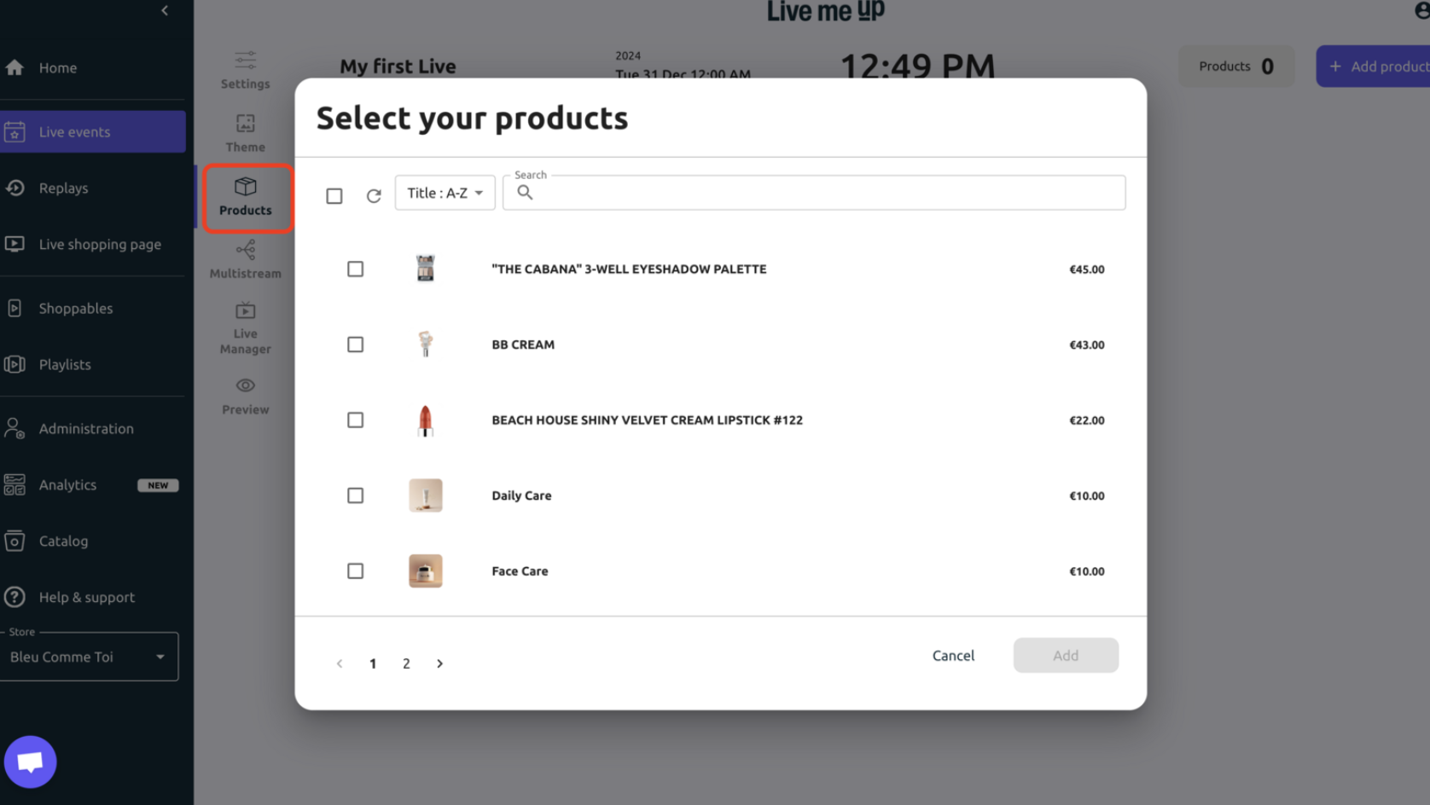Cancel the product selection dialog
The height and width of the screenshot is (805, 1430).
[953, 655]
